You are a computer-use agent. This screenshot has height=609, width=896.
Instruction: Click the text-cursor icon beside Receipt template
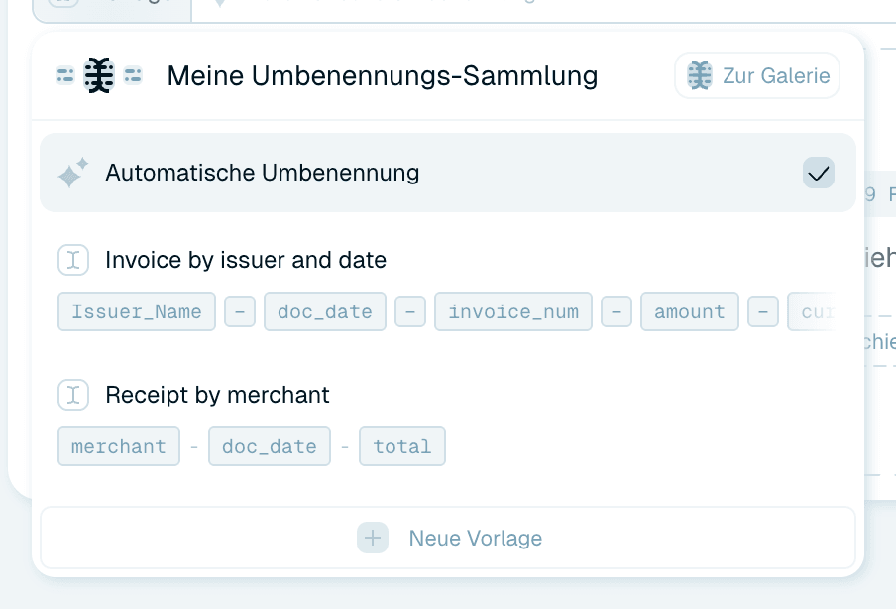click(x=73, y=395)
